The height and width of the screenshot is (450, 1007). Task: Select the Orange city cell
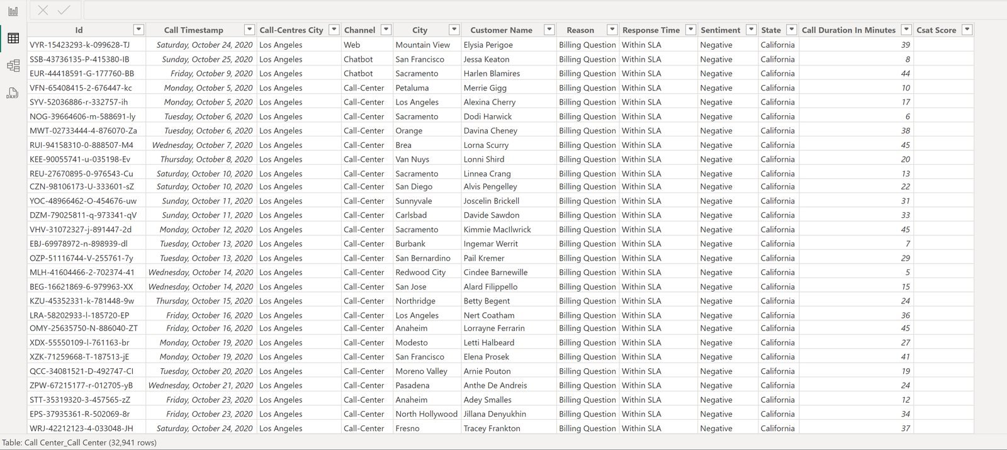[409, 131]
